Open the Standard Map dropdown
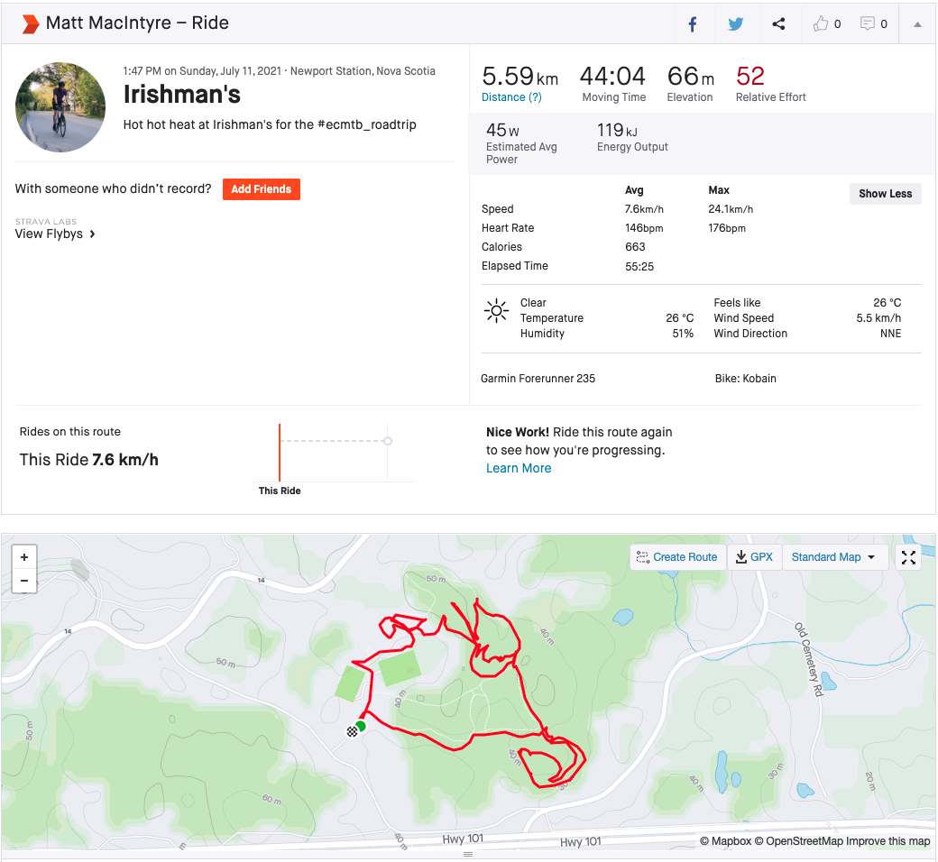 coord(833,557)
